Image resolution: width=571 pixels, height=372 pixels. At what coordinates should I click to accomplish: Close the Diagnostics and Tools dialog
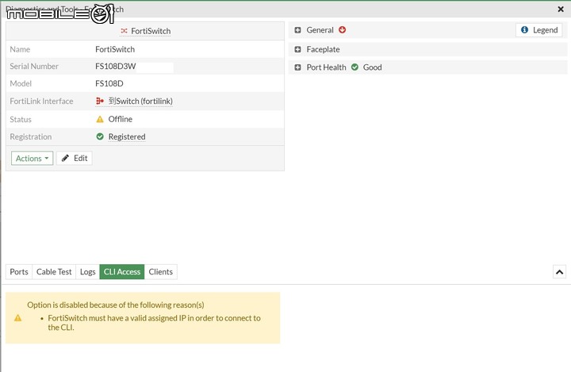[561, 9]
